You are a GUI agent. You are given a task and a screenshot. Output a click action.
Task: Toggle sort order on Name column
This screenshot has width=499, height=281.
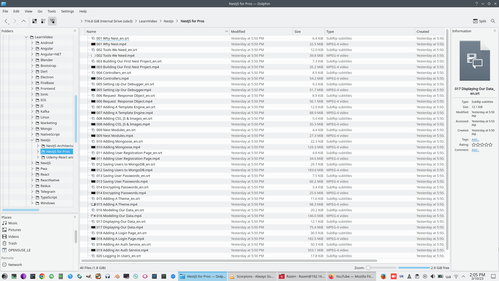coord(156,31)
